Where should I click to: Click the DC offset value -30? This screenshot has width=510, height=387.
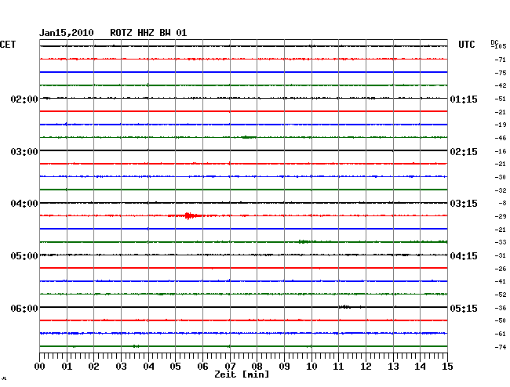point(501,177)
